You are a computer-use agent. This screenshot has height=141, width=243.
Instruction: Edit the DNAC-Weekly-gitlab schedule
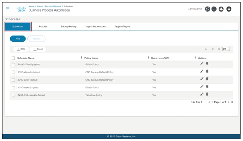pos(202,63)
